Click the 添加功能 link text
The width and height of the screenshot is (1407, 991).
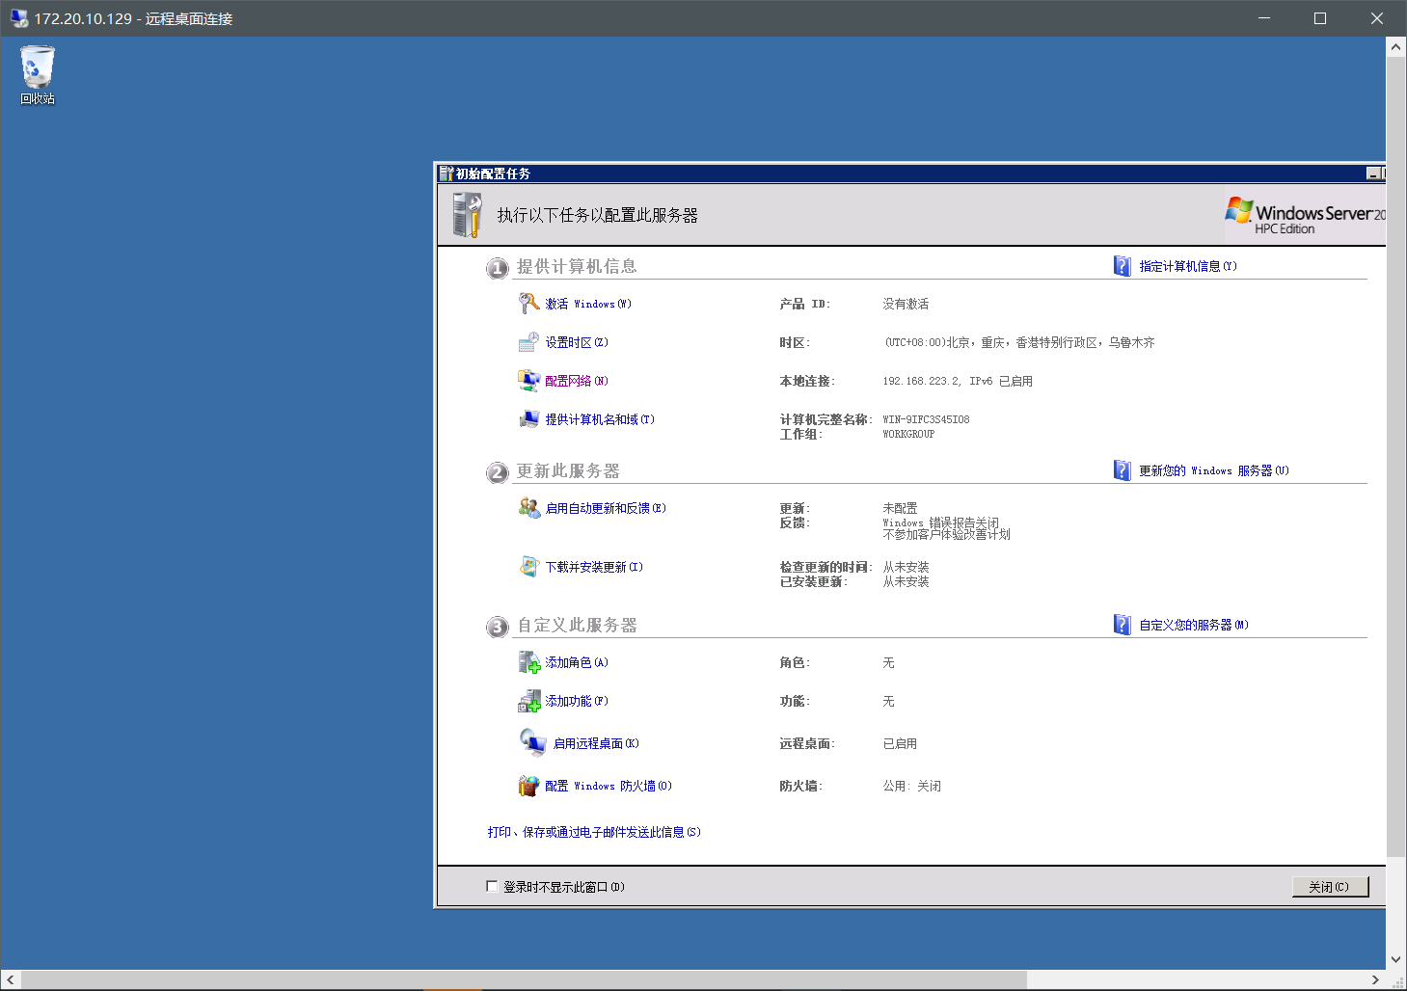tap(574, 701)
